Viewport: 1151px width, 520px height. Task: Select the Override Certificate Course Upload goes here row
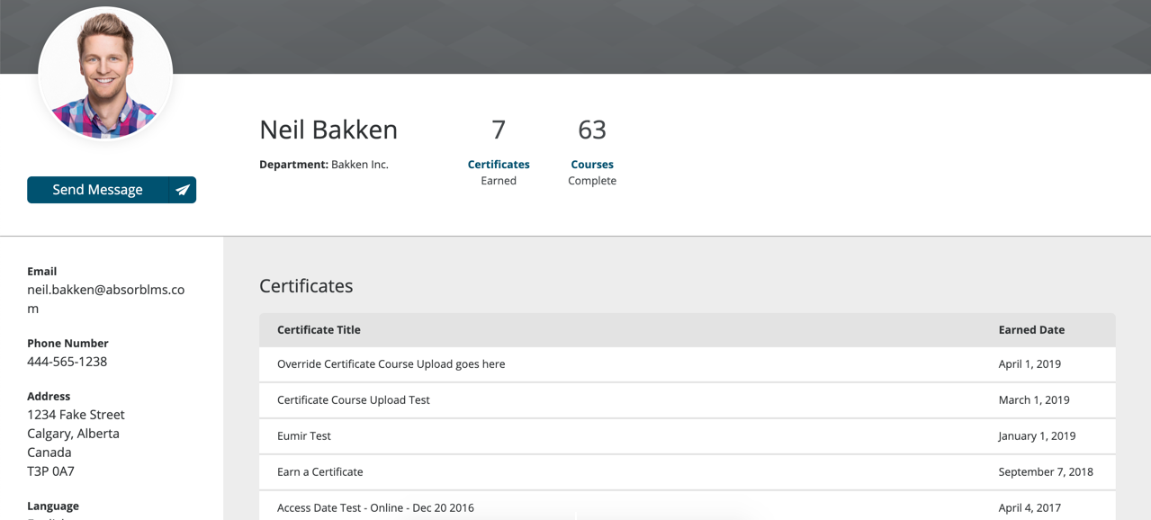[x=688, y=364]
